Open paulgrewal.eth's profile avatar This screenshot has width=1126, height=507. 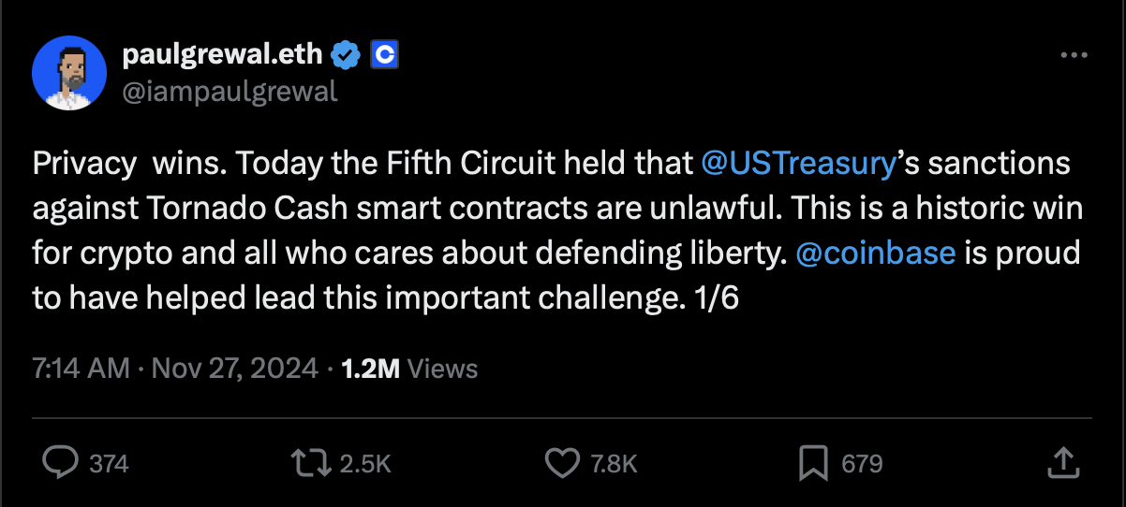click(x=67, y=75)
